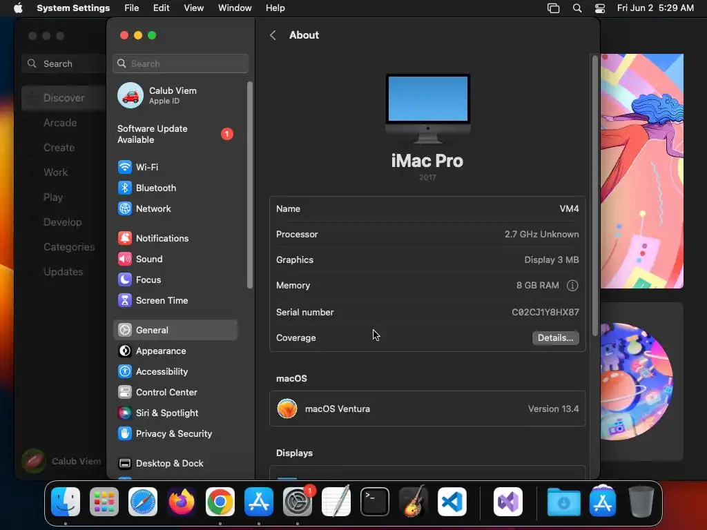Open Spotlight search in menu bar
This screenshot has width=707, height=530.
click(x=577, y=8)
